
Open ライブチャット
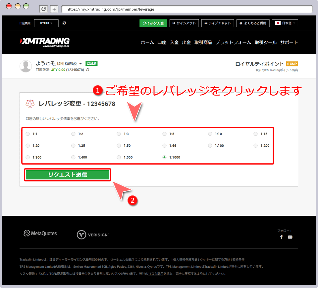(218, 23)
